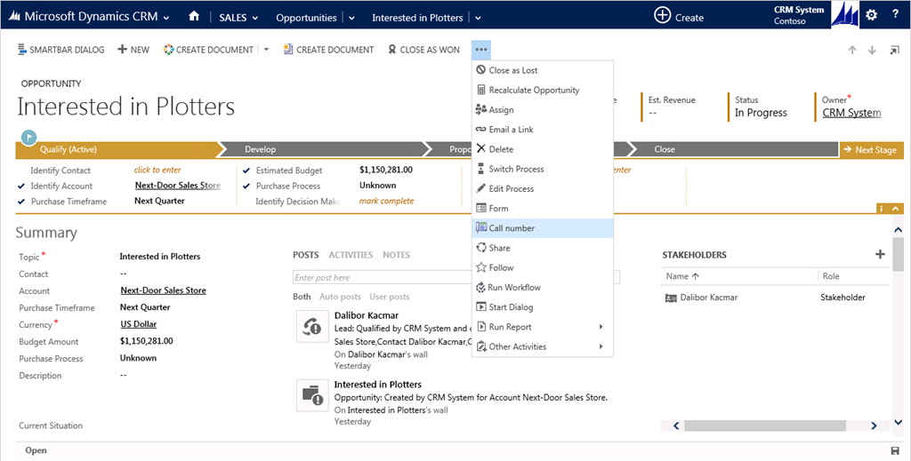Open the Interested in Plotters dropdown arrow

[x=478, y=18]
